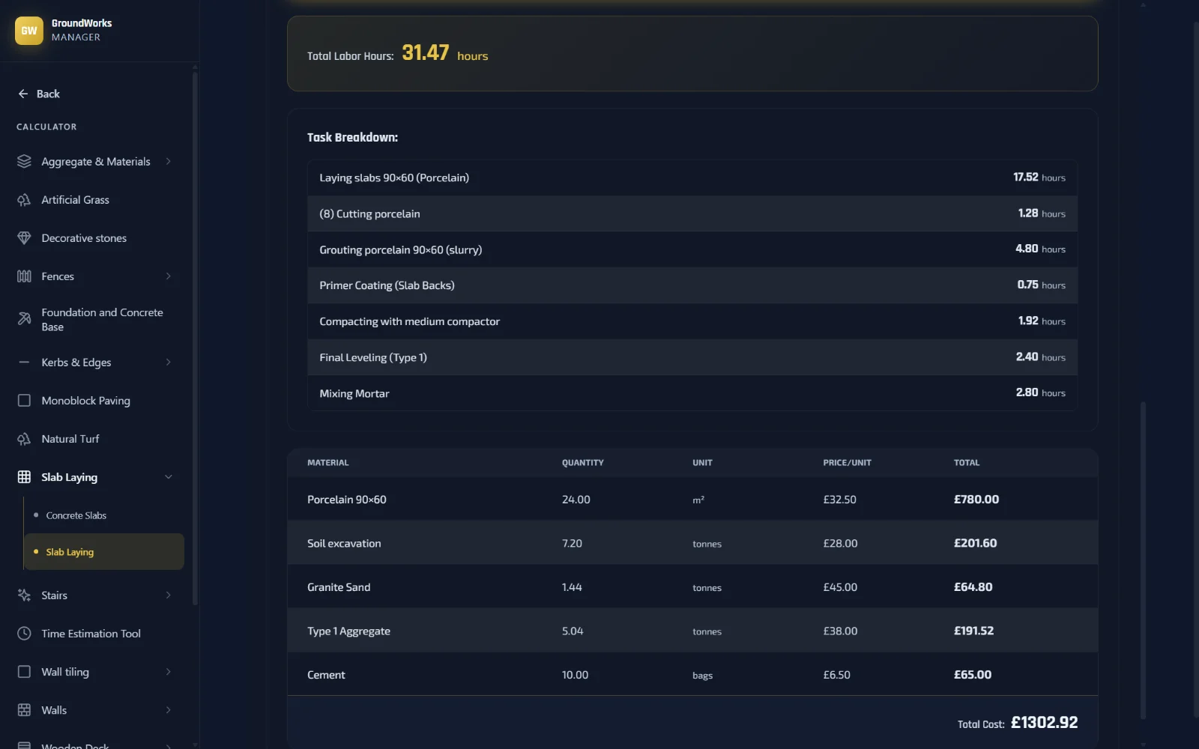Click the Type 1 Aggregate material row
The width and height of the screenshot is (1199, 749).
[692, 631]
